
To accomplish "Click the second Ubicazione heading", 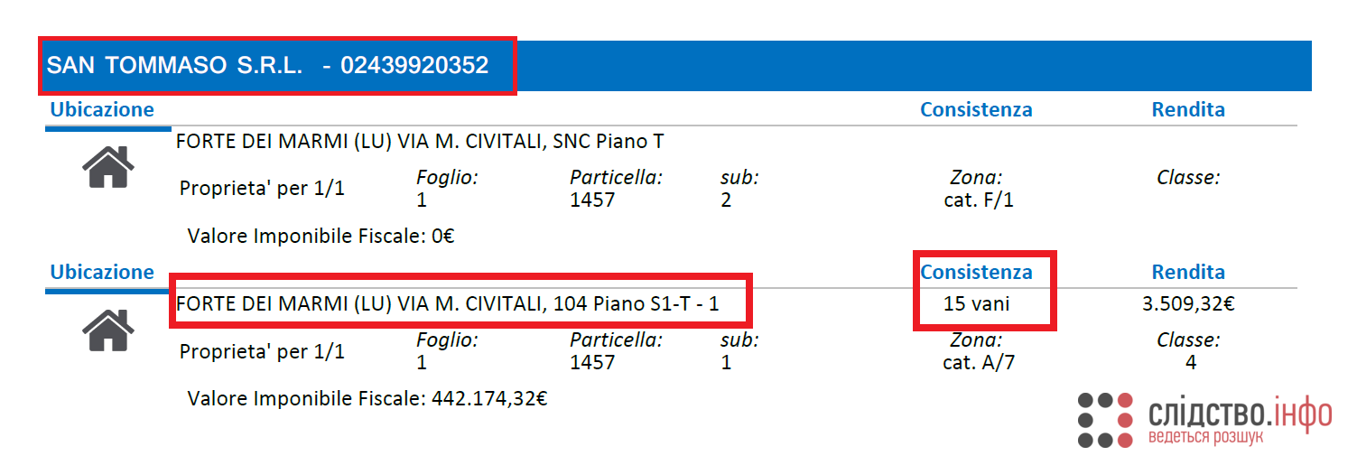I will pos(102,272).
